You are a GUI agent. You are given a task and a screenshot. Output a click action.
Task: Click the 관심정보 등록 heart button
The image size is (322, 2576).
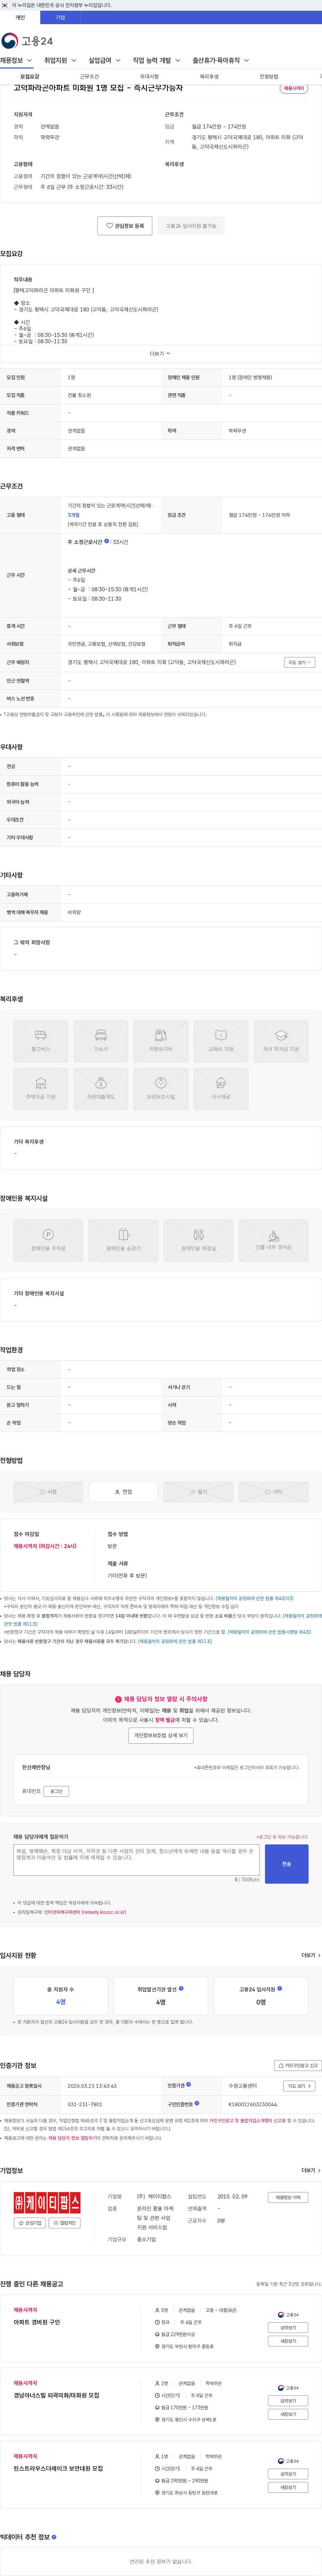tap(125, 226)
